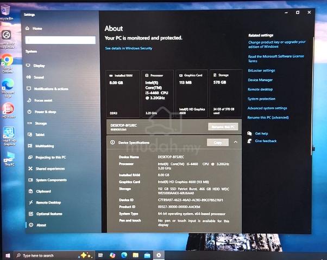Screen dimensions: 327x260
Task: Click the Multitasking sidebar icon
Action: pyautogui.click(x=30, y=146)
